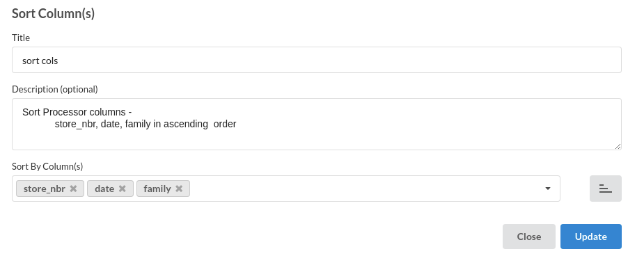Image resolution: width=628 pixels, height=272 pixels.
Task: Remove the date column tag
Action: 122,189
